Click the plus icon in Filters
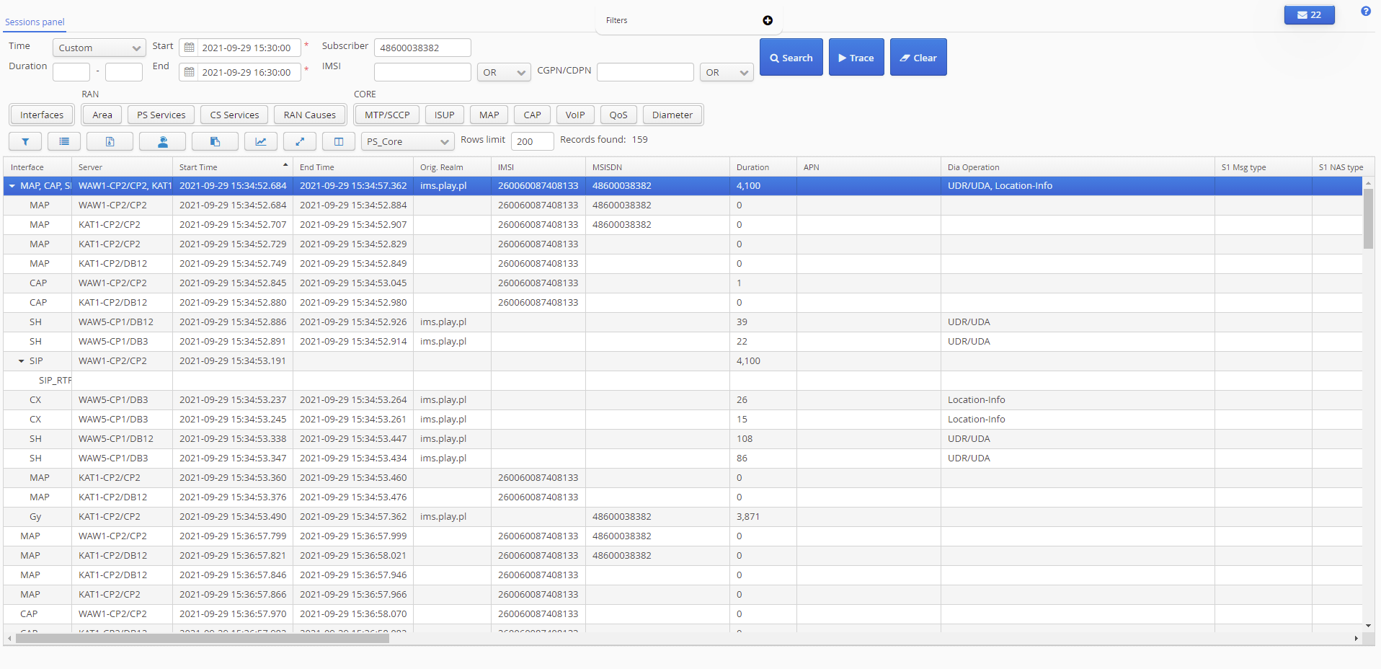 [x=768, y=20]
